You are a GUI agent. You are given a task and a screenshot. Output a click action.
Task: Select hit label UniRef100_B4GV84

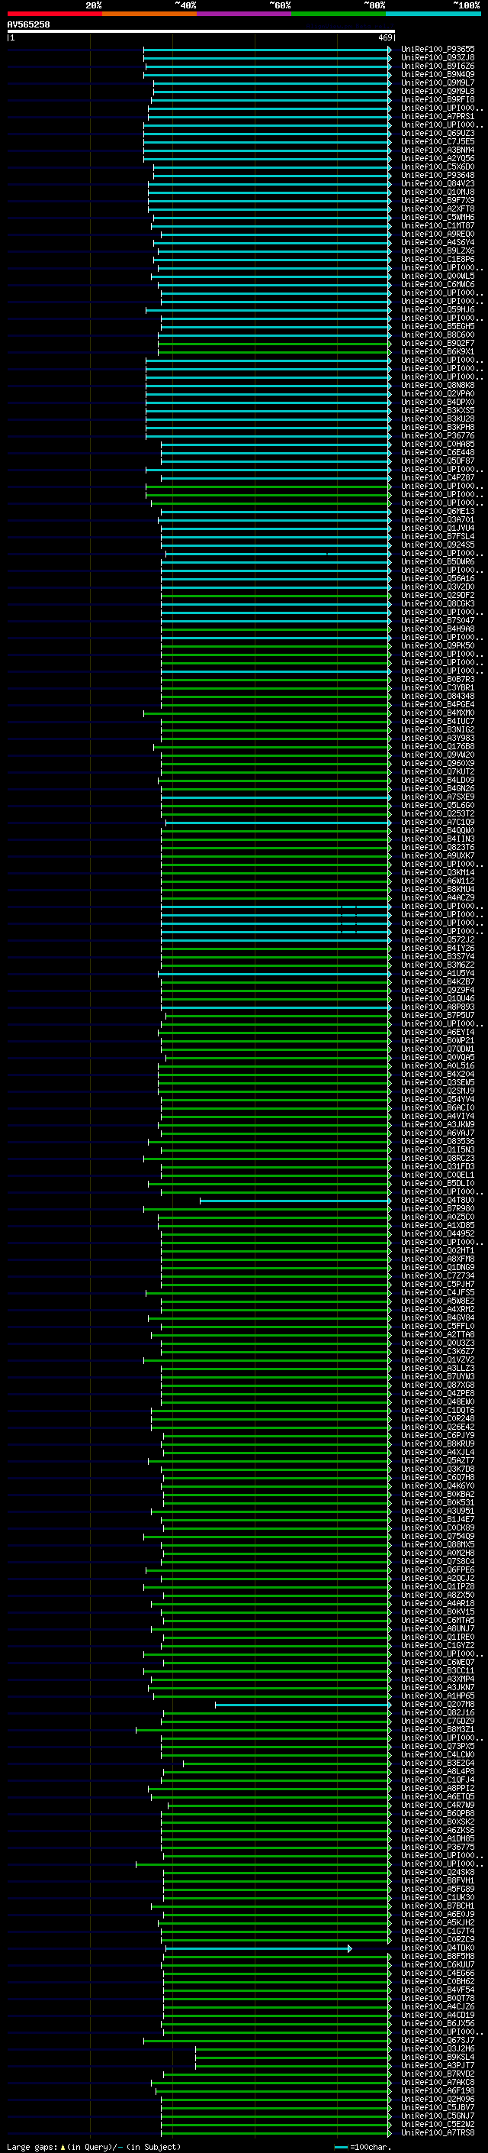438,1318
